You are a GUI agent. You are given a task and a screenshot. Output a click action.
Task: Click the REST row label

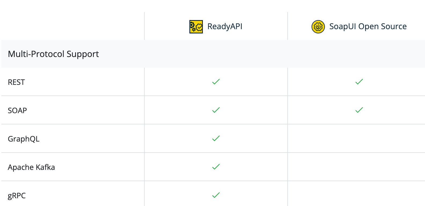pos(16,82)
